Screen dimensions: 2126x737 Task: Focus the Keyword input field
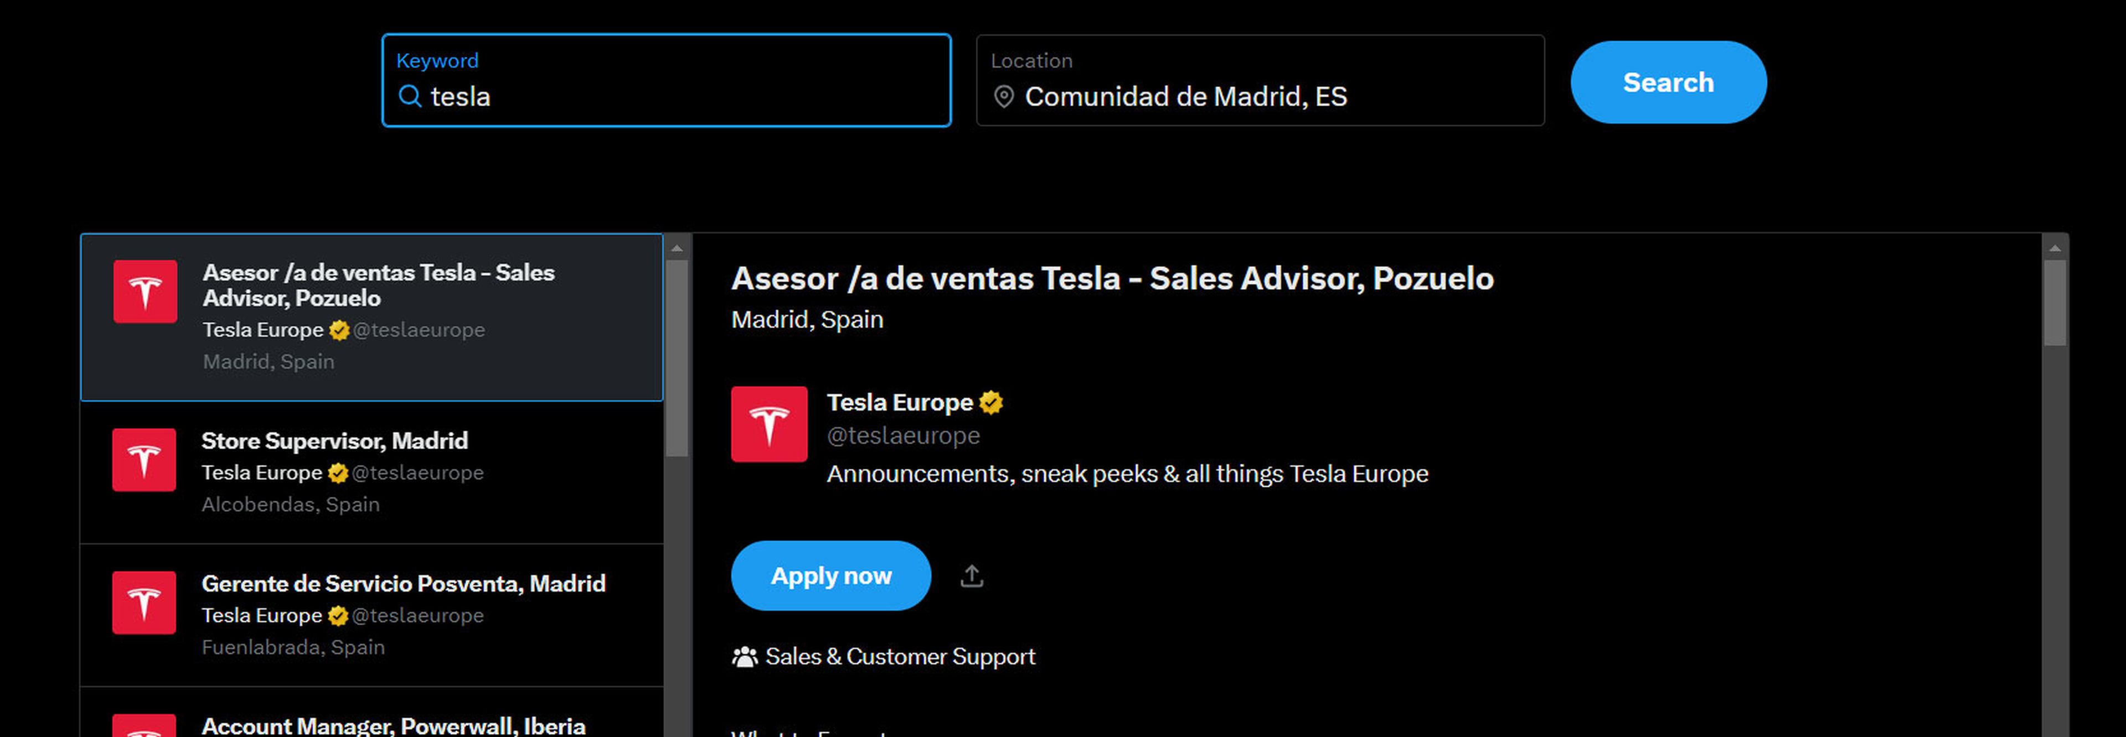685,96
